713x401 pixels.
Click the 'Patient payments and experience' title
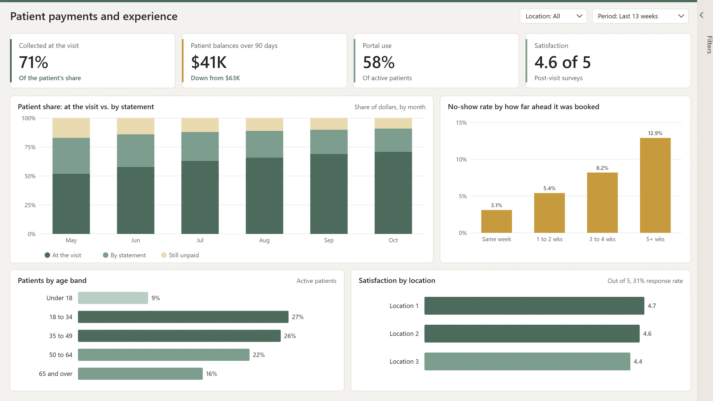click(x=94, y=16)
